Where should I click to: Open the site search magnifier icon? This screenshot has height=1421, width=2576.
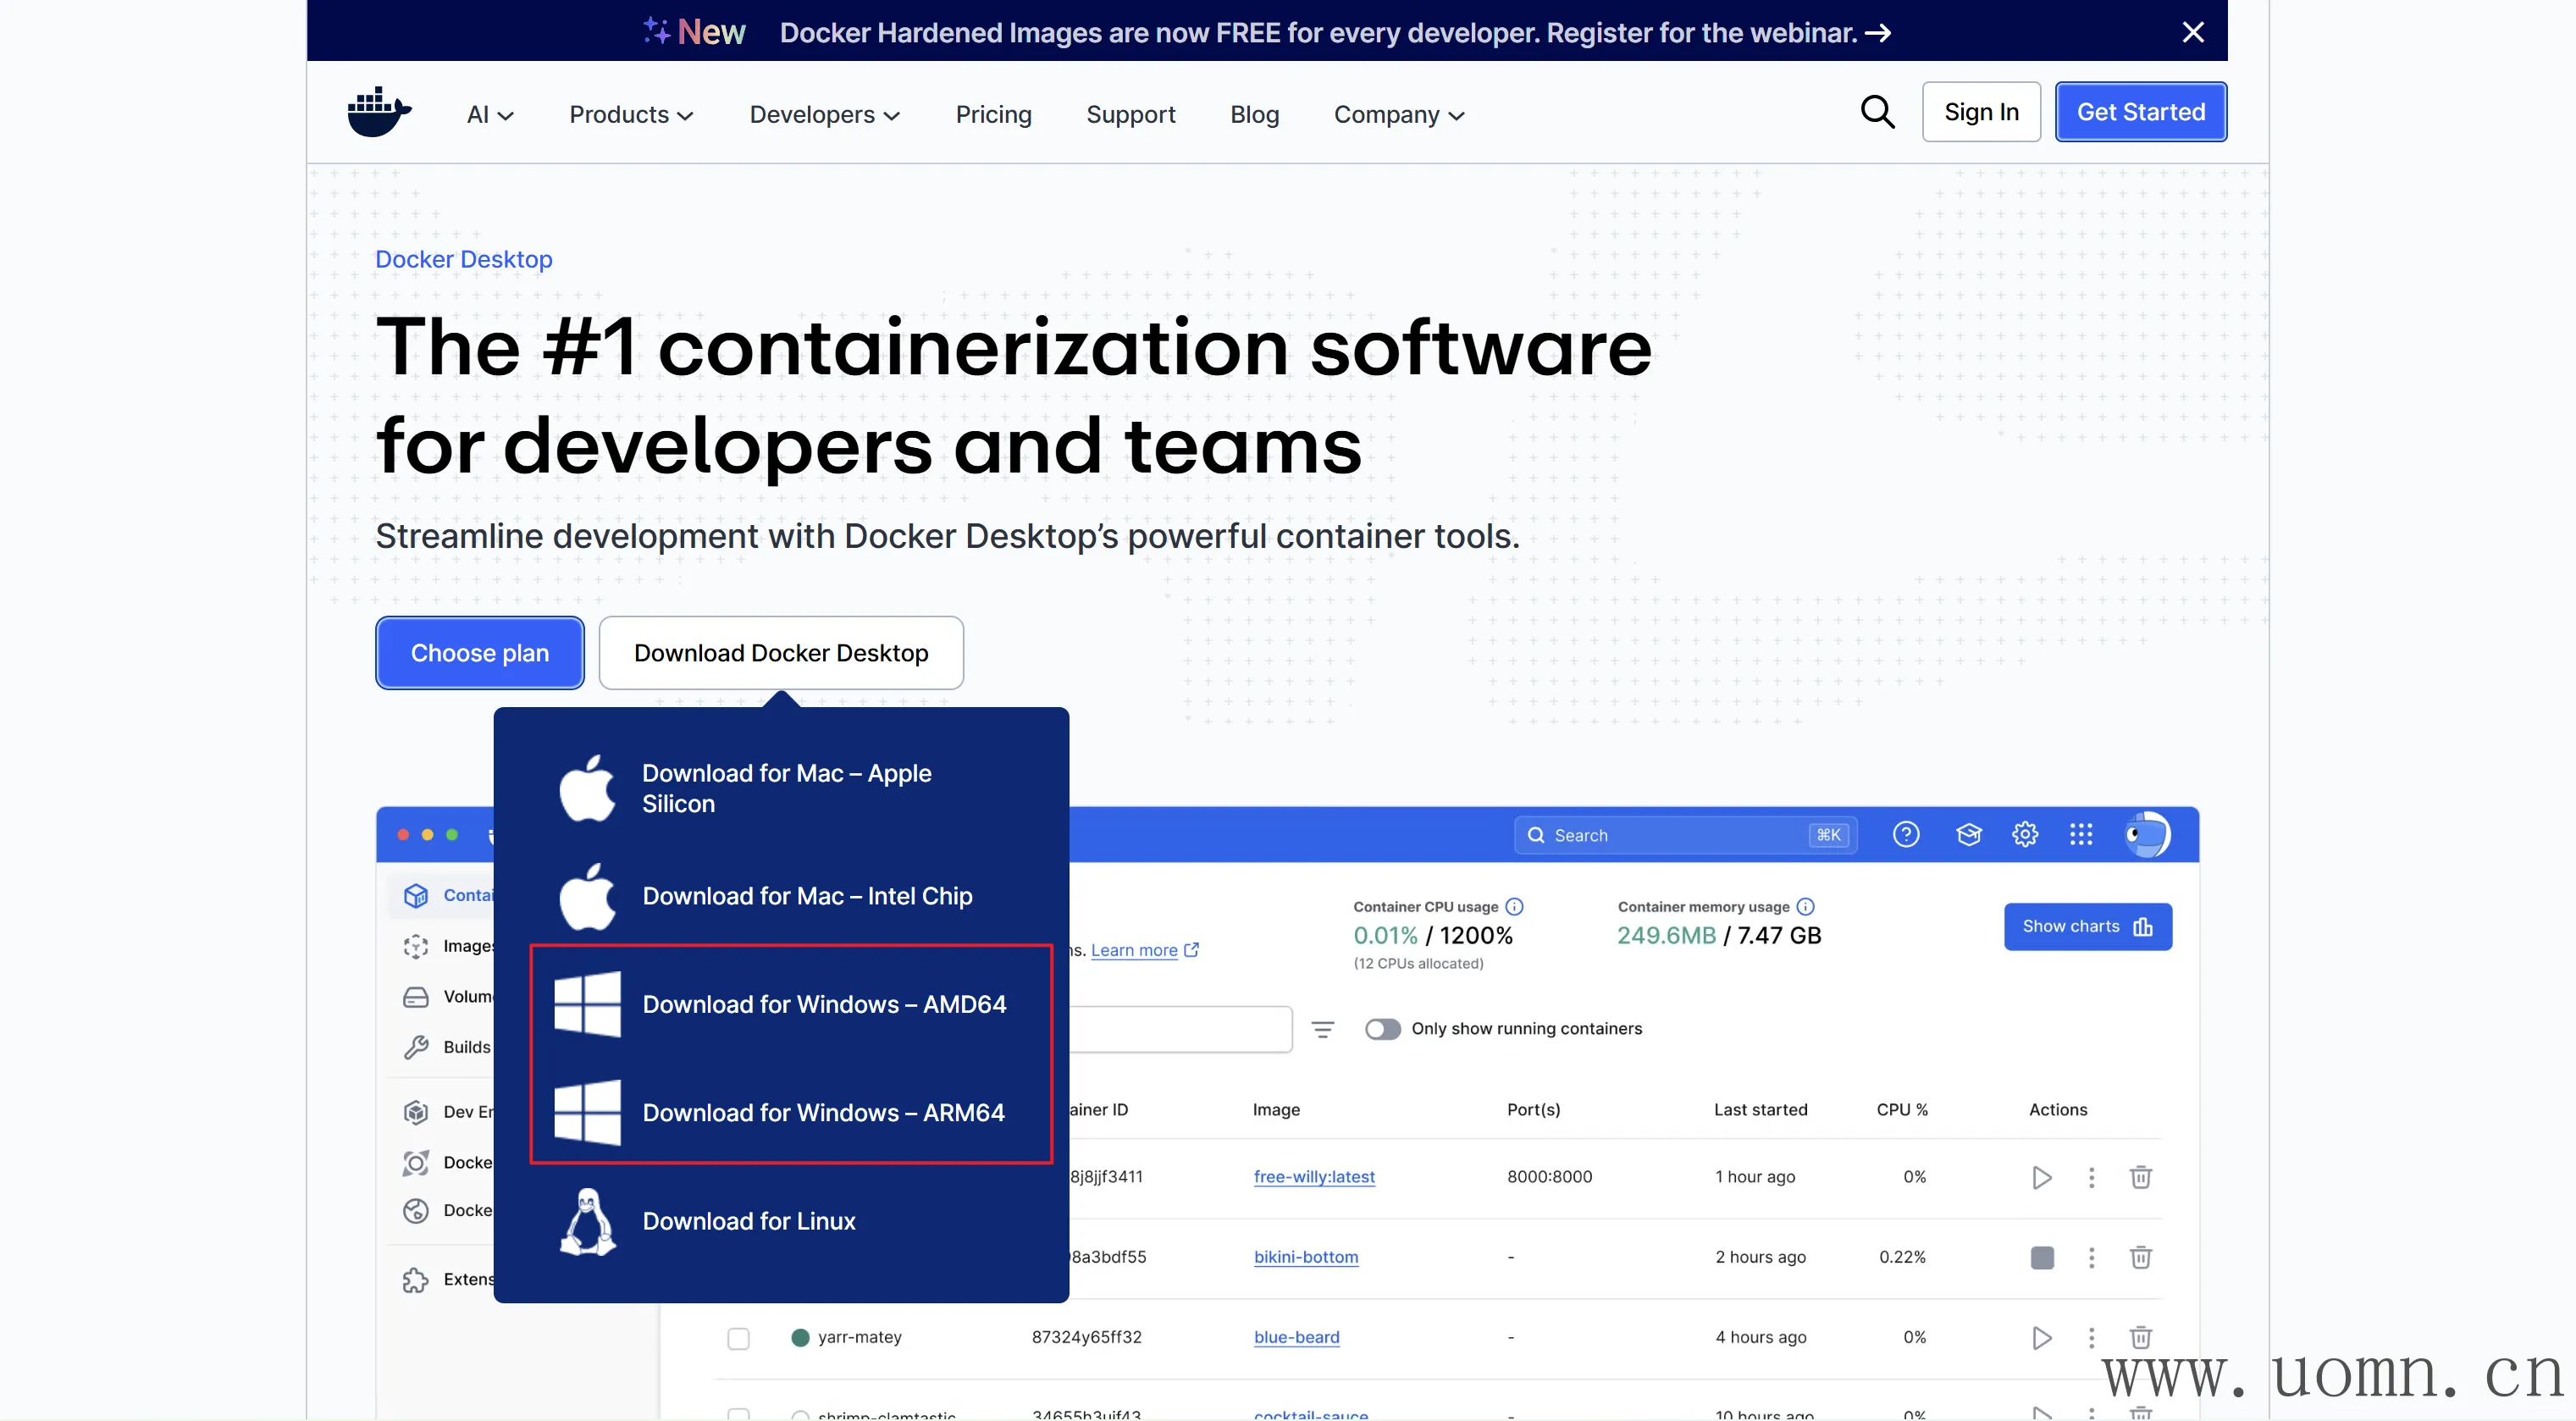(1877, 112)
